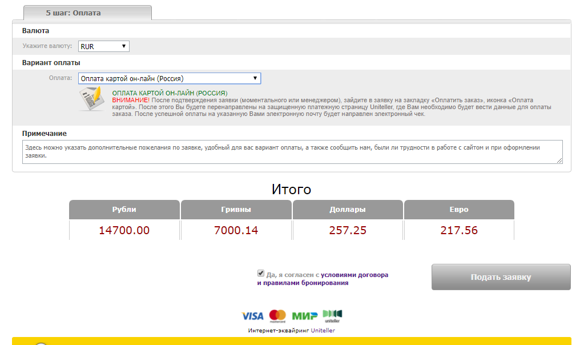Click the 'Гривны' column header
The height and width of the screenshot is (345, 584).
click(x=236, y=210)
